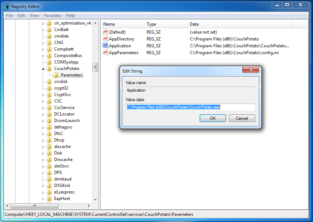Click the CmBatt folder icon

click(49, 30)
